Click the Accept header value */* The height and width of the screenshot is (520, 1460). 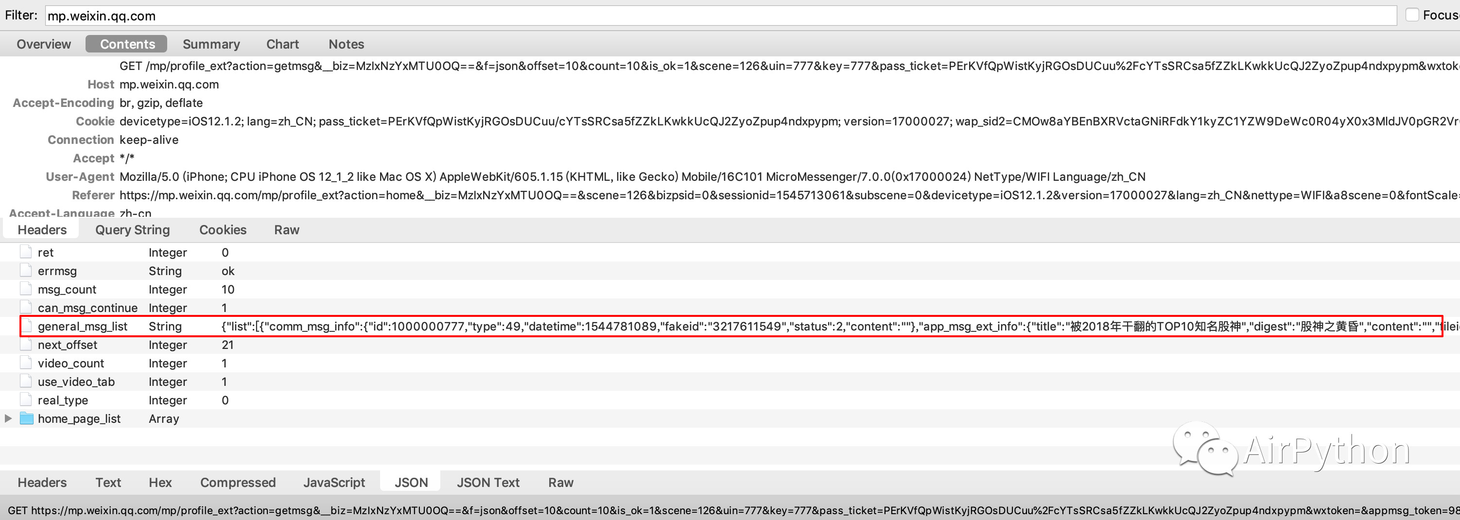[127, 158]
